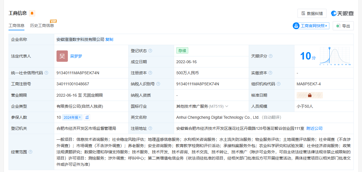Screen dimensions: 362x172
Task: Click the 吴 avatar thumbnail
Action: pyautogui.click(x=62, y=56)
